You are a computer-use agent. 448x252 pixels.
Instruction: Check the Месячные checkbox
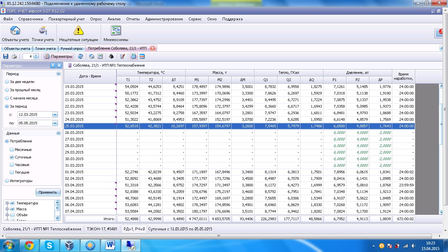(12, 150)
